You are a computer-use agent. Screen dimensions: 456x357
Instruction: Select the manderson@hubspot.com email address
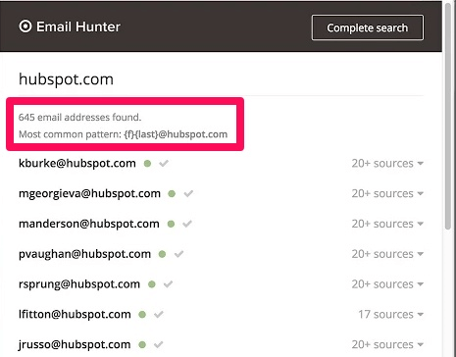(89, 224)
